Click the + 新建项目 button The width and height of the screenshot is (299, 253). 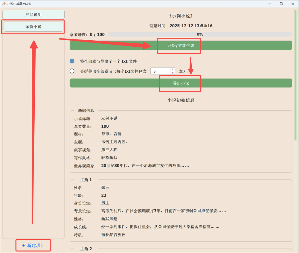tap(33, 245)
